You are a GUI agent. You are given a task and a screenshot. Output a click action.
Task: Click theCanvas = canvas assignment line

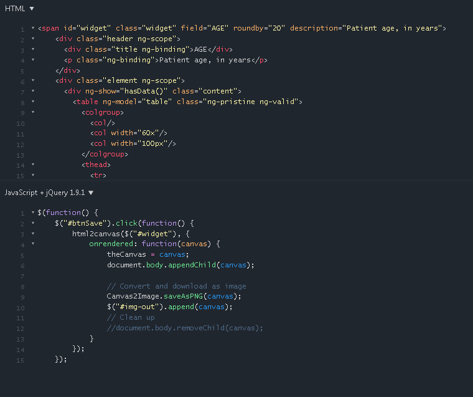[148, 254]
